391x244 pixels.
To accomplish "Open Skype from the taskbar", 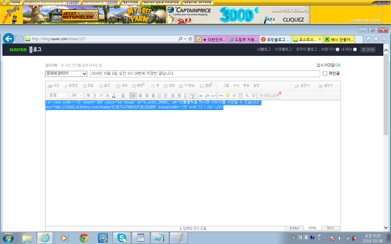I will (x=122, y=238).
